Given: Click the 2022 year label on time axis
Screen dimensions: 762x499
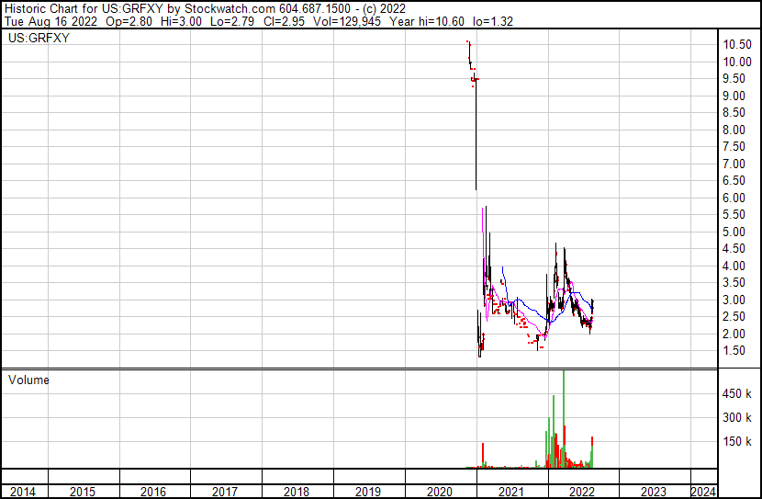Looking at the screenshot, I should 583,492.
